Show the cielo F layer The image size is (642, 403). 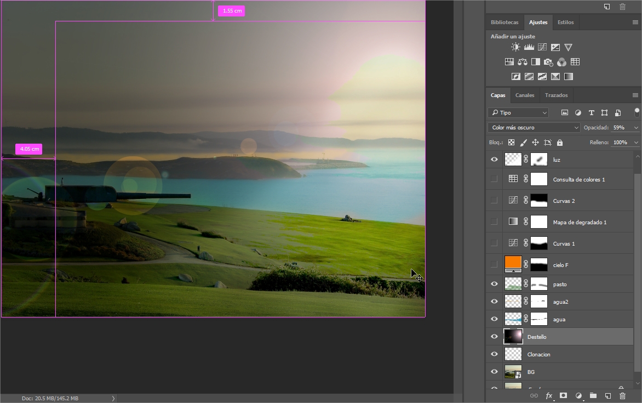click(x=494, y=264)
